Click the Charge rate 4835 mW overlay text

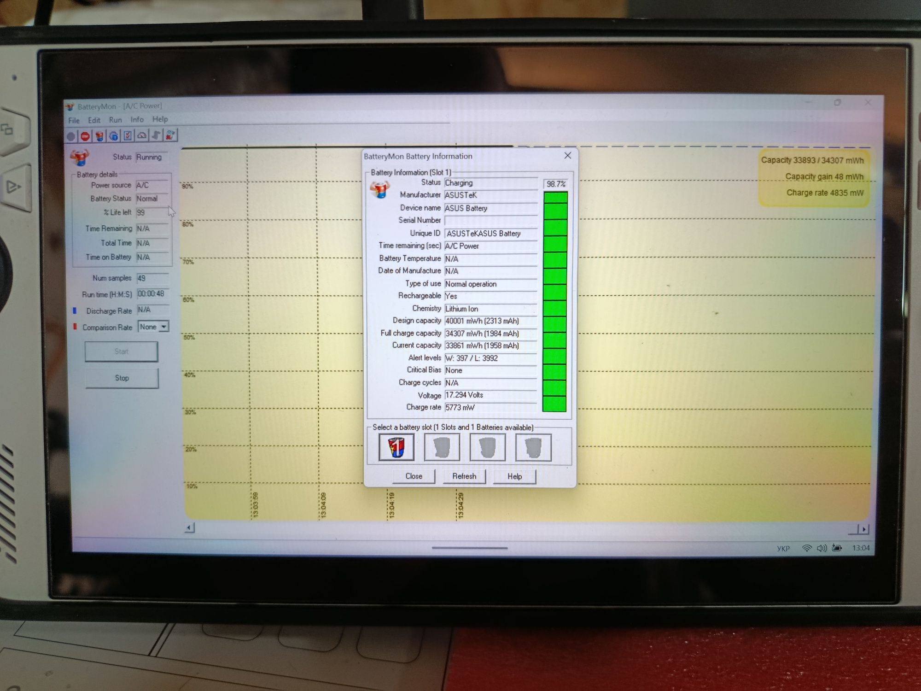click(x=825, y=193)
